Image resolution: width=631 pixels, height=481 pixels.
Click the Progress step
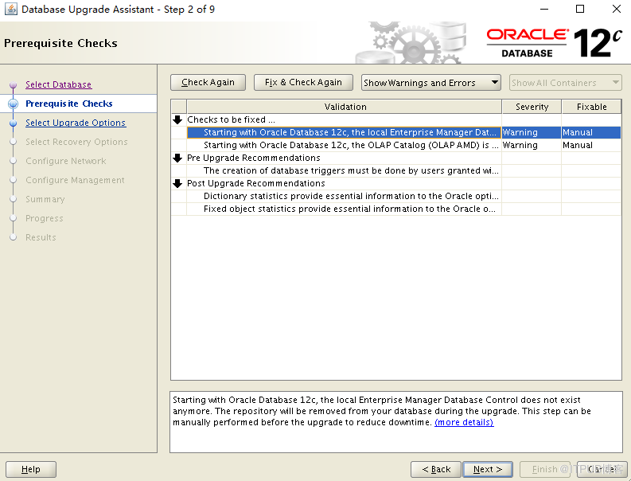[x=45, y=218]
